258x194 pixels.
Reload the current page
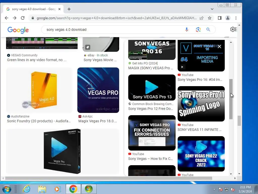[x=23, y=18]
